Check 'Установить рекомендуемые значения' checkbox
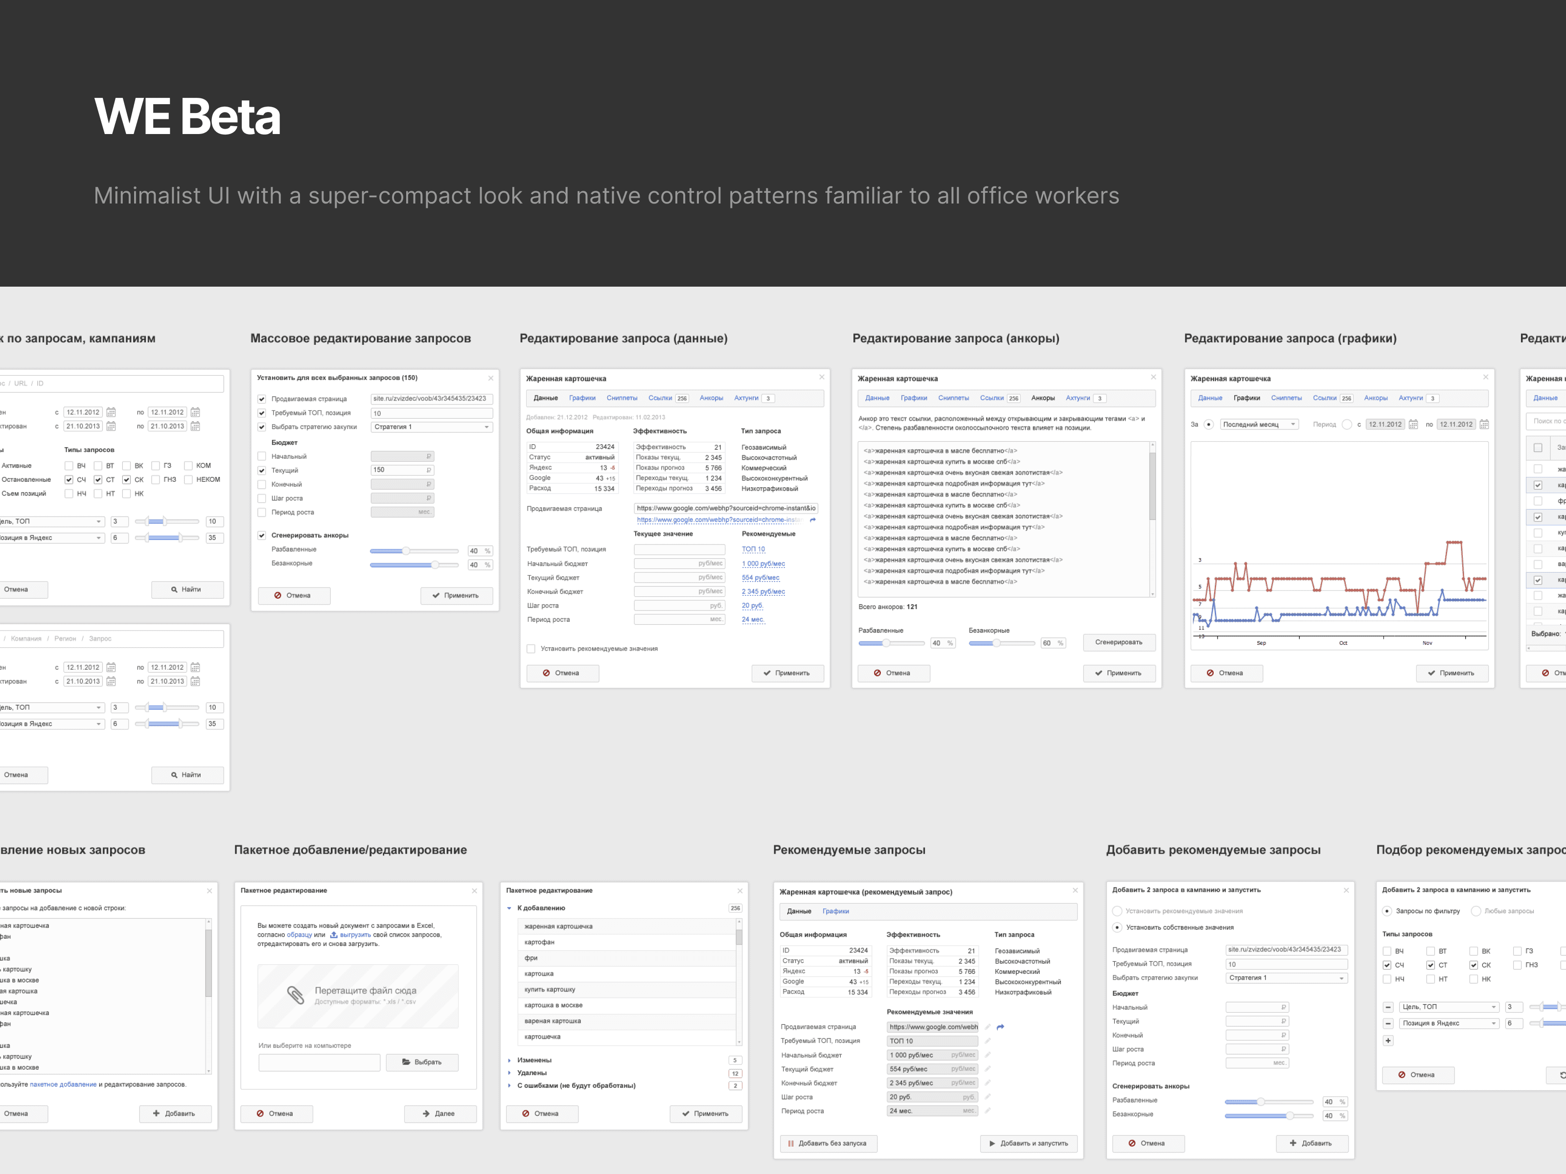Screen dimensions: 1566x1174 pos(531,649)
